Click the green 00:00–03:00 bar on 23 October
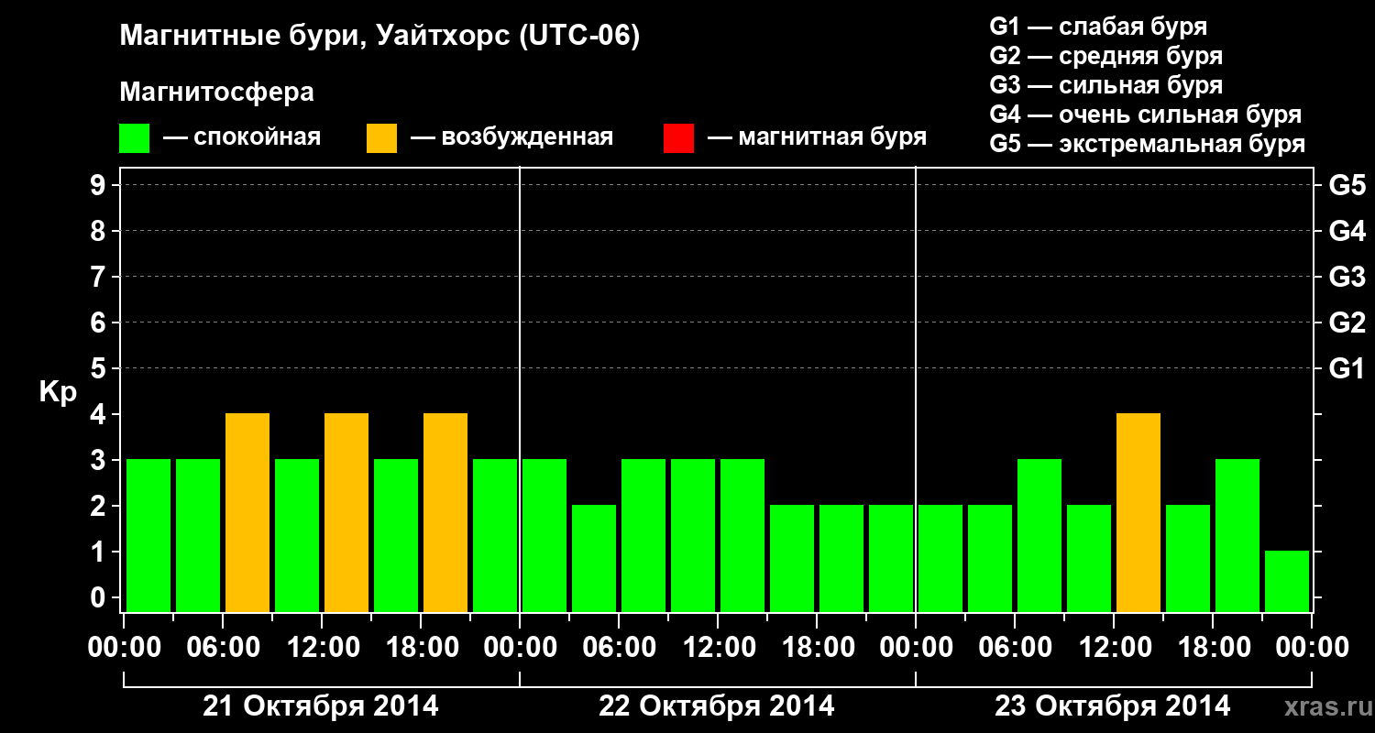This screenshot has width=1375, height=733. click(940, 558)
